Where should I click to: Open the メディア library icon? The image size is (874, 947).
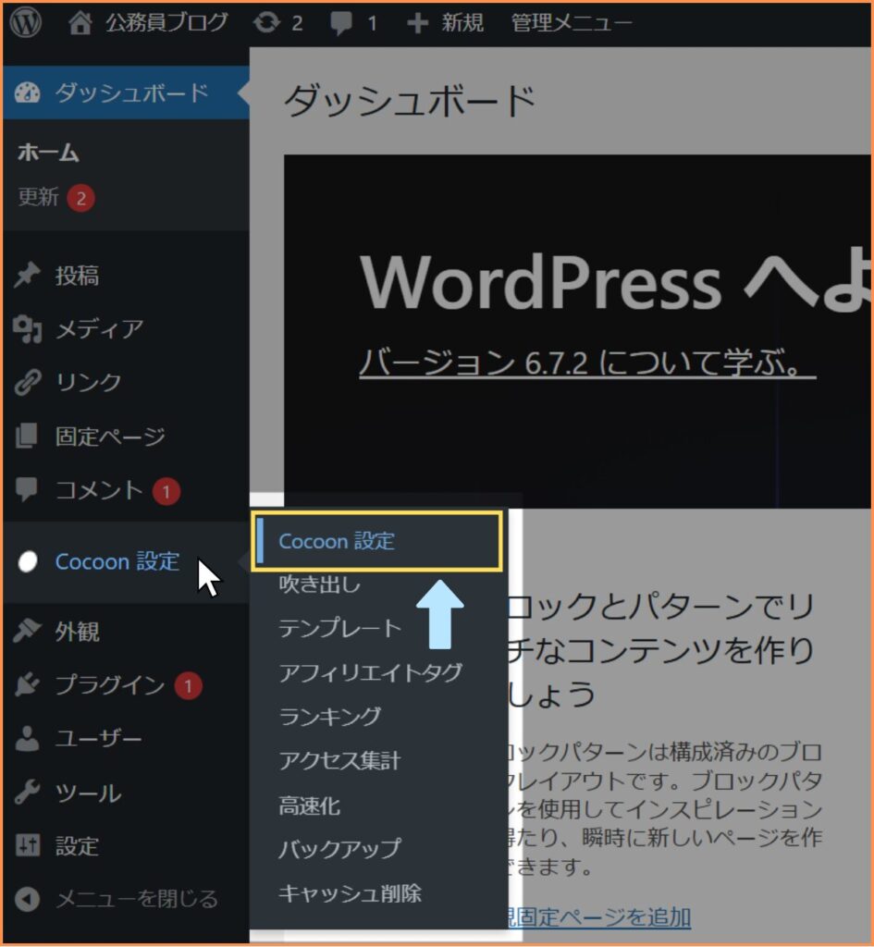click(x=28, y=329)
